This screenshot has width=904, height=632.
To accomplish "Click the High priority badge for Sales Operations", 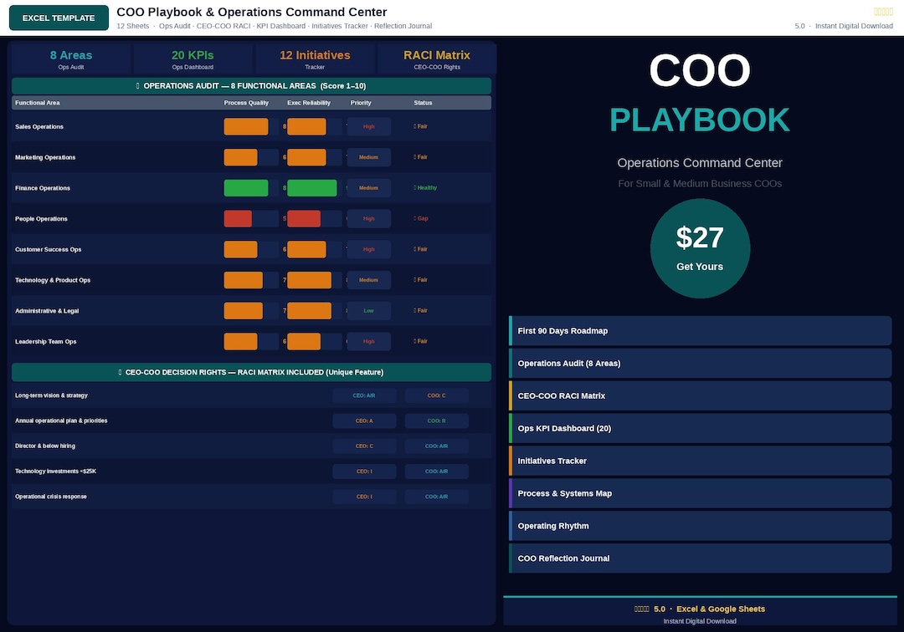I will click(x=369, y=126).
